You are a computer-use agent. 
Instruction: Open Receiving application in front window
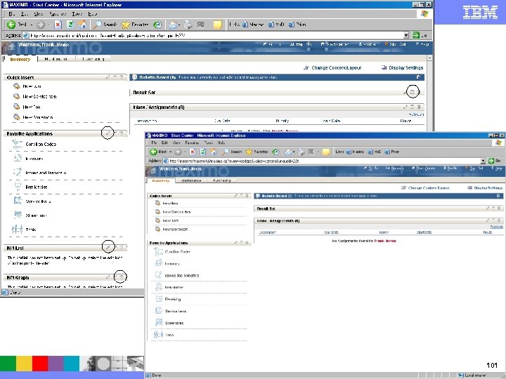(x=173, y=299)
